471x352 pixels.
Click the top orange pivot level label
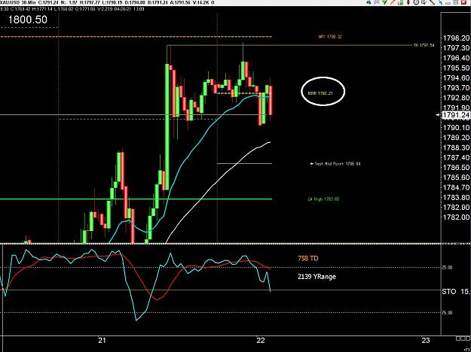point(330,37)
